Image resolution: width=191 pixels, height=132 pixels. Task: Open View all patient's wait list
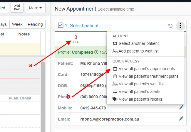[138, 84]
